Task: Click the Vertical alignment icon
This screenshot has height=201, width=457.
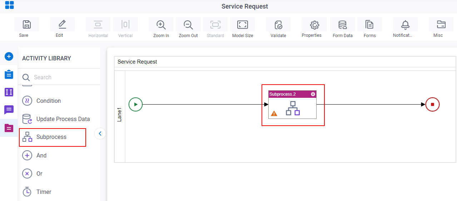Action: tap(125, 25)
